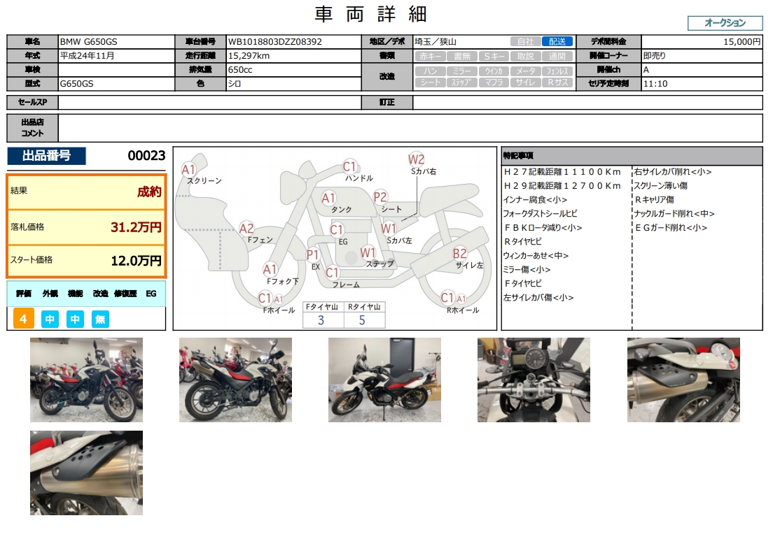Toggle the 書無 document badge
This screenshot has width=773, height=539.
tap(462, 56)
